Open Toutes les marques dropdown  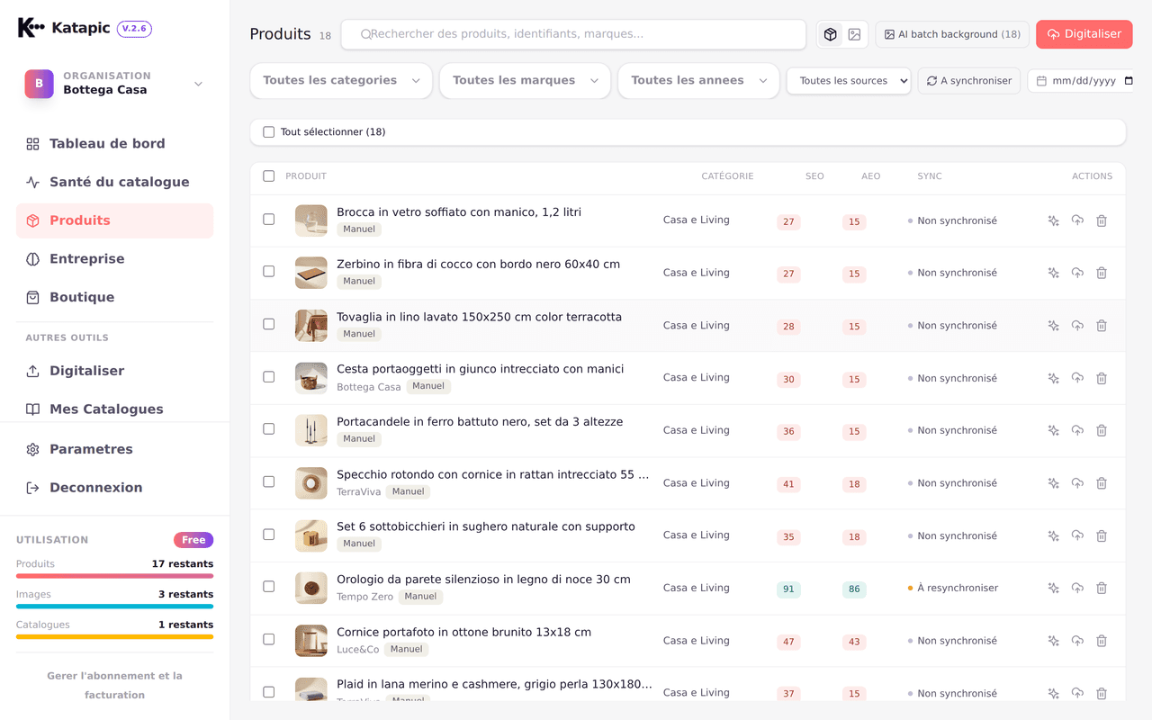point(526,80)
